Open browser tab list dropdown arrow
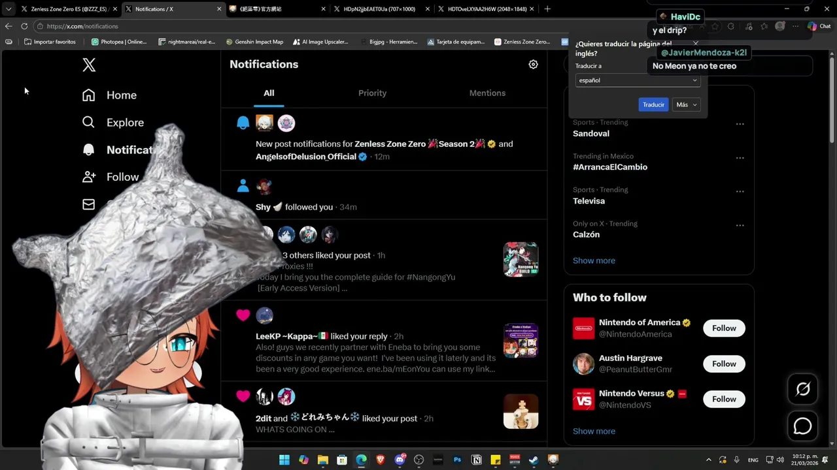 click(x=8, y=9)
